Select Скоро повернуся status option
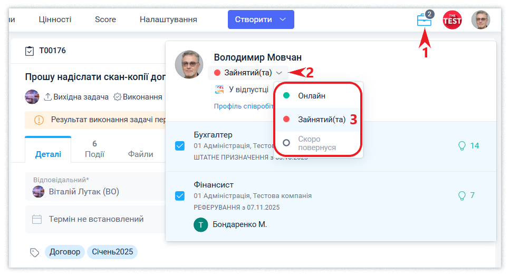Viewport: 510px width, 276px height. (x=316, y=143)
